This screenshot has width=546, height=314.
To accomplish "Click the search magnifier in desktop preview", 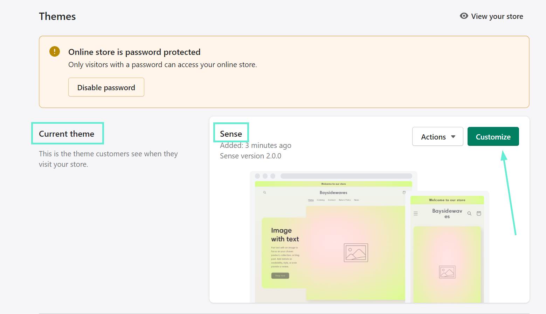I will point(265,192).
